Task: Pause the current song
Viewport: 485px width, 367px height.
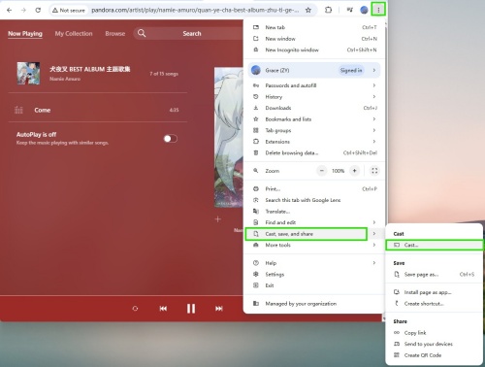Action: (x=191, y=309)
